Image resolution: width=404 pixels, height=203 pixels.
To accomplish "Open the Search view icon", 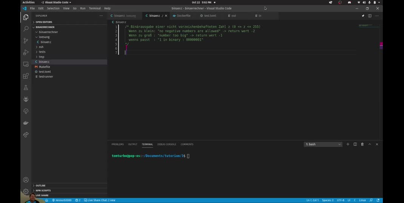I will click(26, 29).
